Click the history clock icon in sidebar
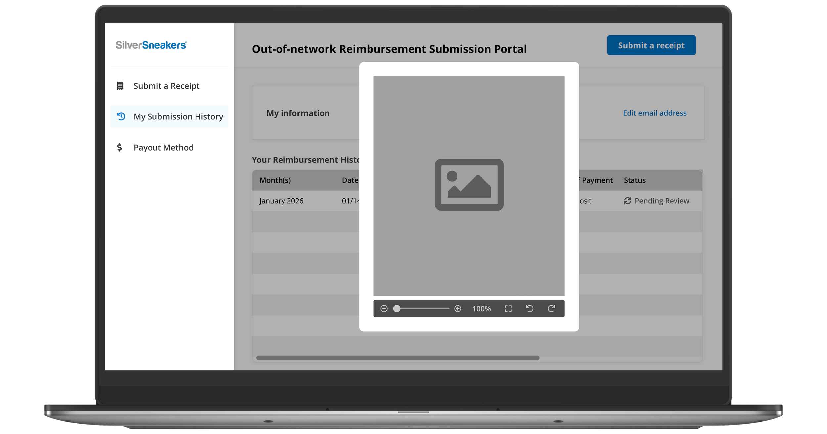Image resolution: width=827 pixels, height=434 pixels. [x=121, y=116]
